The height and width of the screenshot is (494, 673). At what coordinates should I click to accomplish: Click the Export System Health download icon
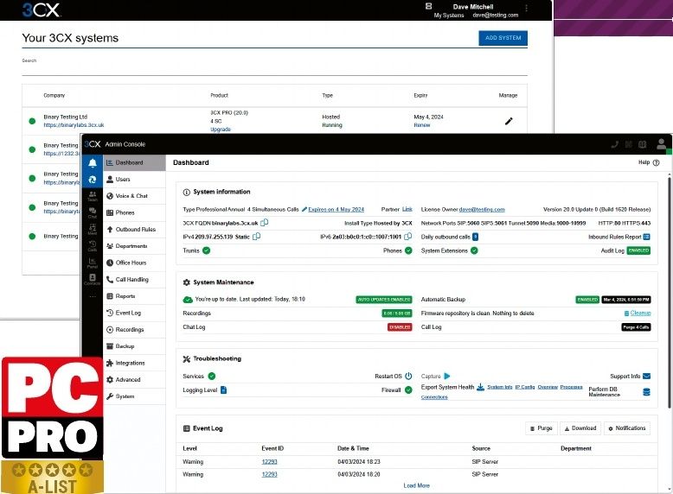(x=480, y=387)
